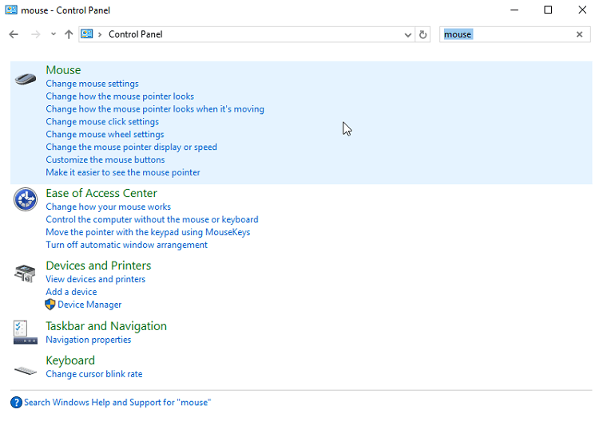Open Change how the mouse pointer looks
Screen dimensions: 599x433
(120, 96)
